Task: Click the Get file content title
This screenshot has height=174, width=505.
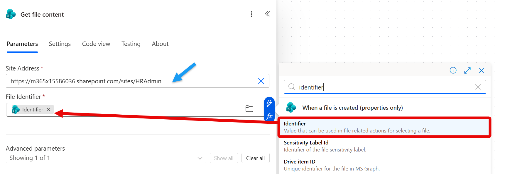Action: pyautogui.click(x=42, y=15)
